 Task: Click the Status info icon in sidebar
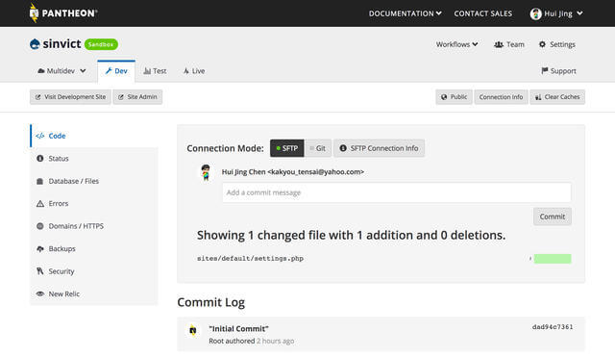pos(40,158)
